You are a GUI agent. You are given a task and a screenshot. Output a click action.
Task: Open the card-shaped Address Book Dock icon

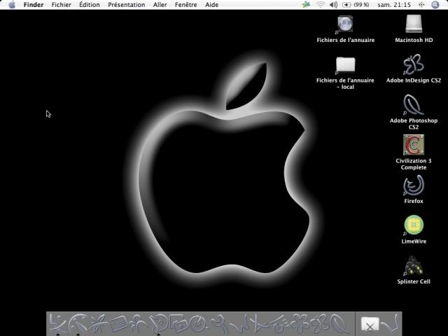[x=118, y=324]
